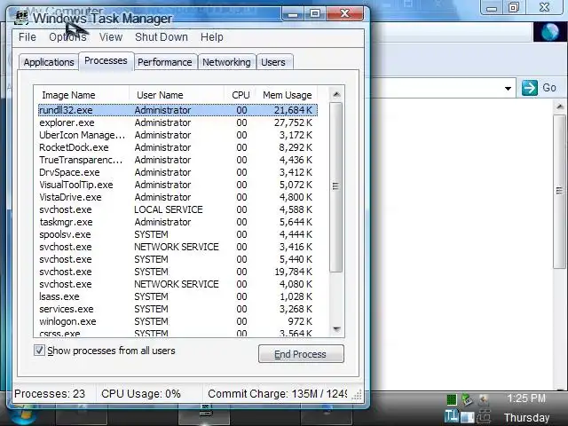
Task: Select the services.exe process row
Action: pos(177,309)
